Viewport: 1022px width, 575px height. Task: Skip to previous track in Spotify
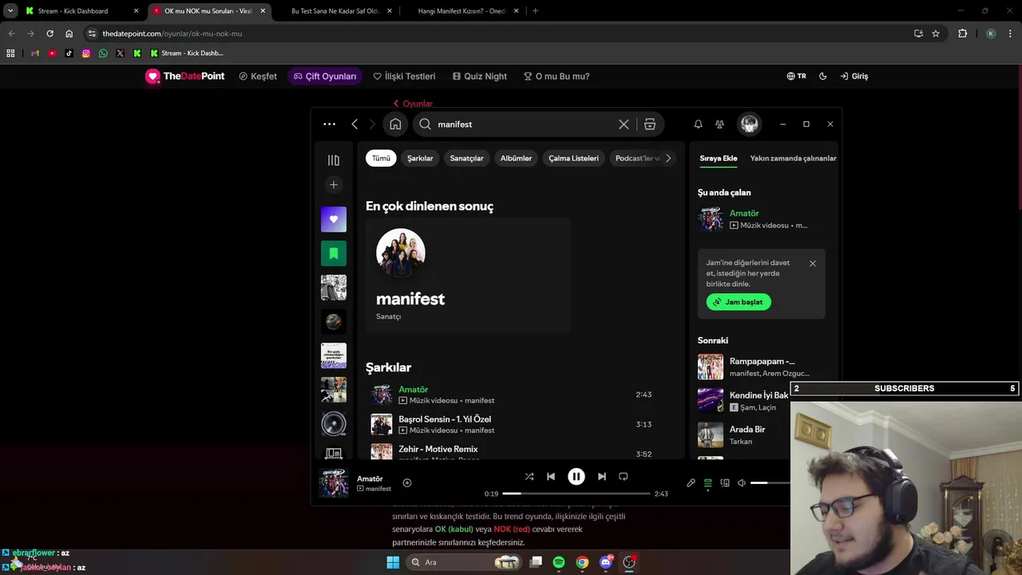click(551, 477)
